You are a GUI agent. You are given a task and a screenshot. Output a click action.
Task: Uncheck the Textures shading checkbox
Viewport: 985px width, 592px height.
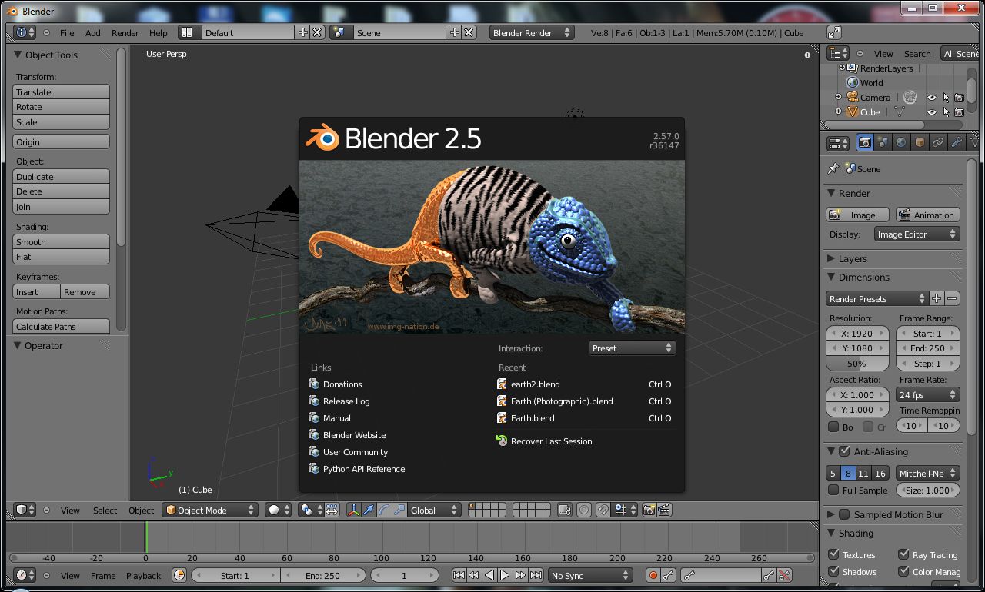833,554
